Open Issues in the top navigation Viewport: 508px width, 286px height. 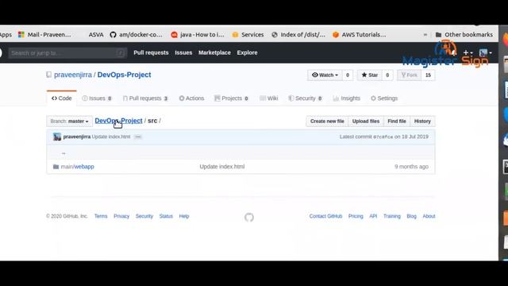click(183, 52)
